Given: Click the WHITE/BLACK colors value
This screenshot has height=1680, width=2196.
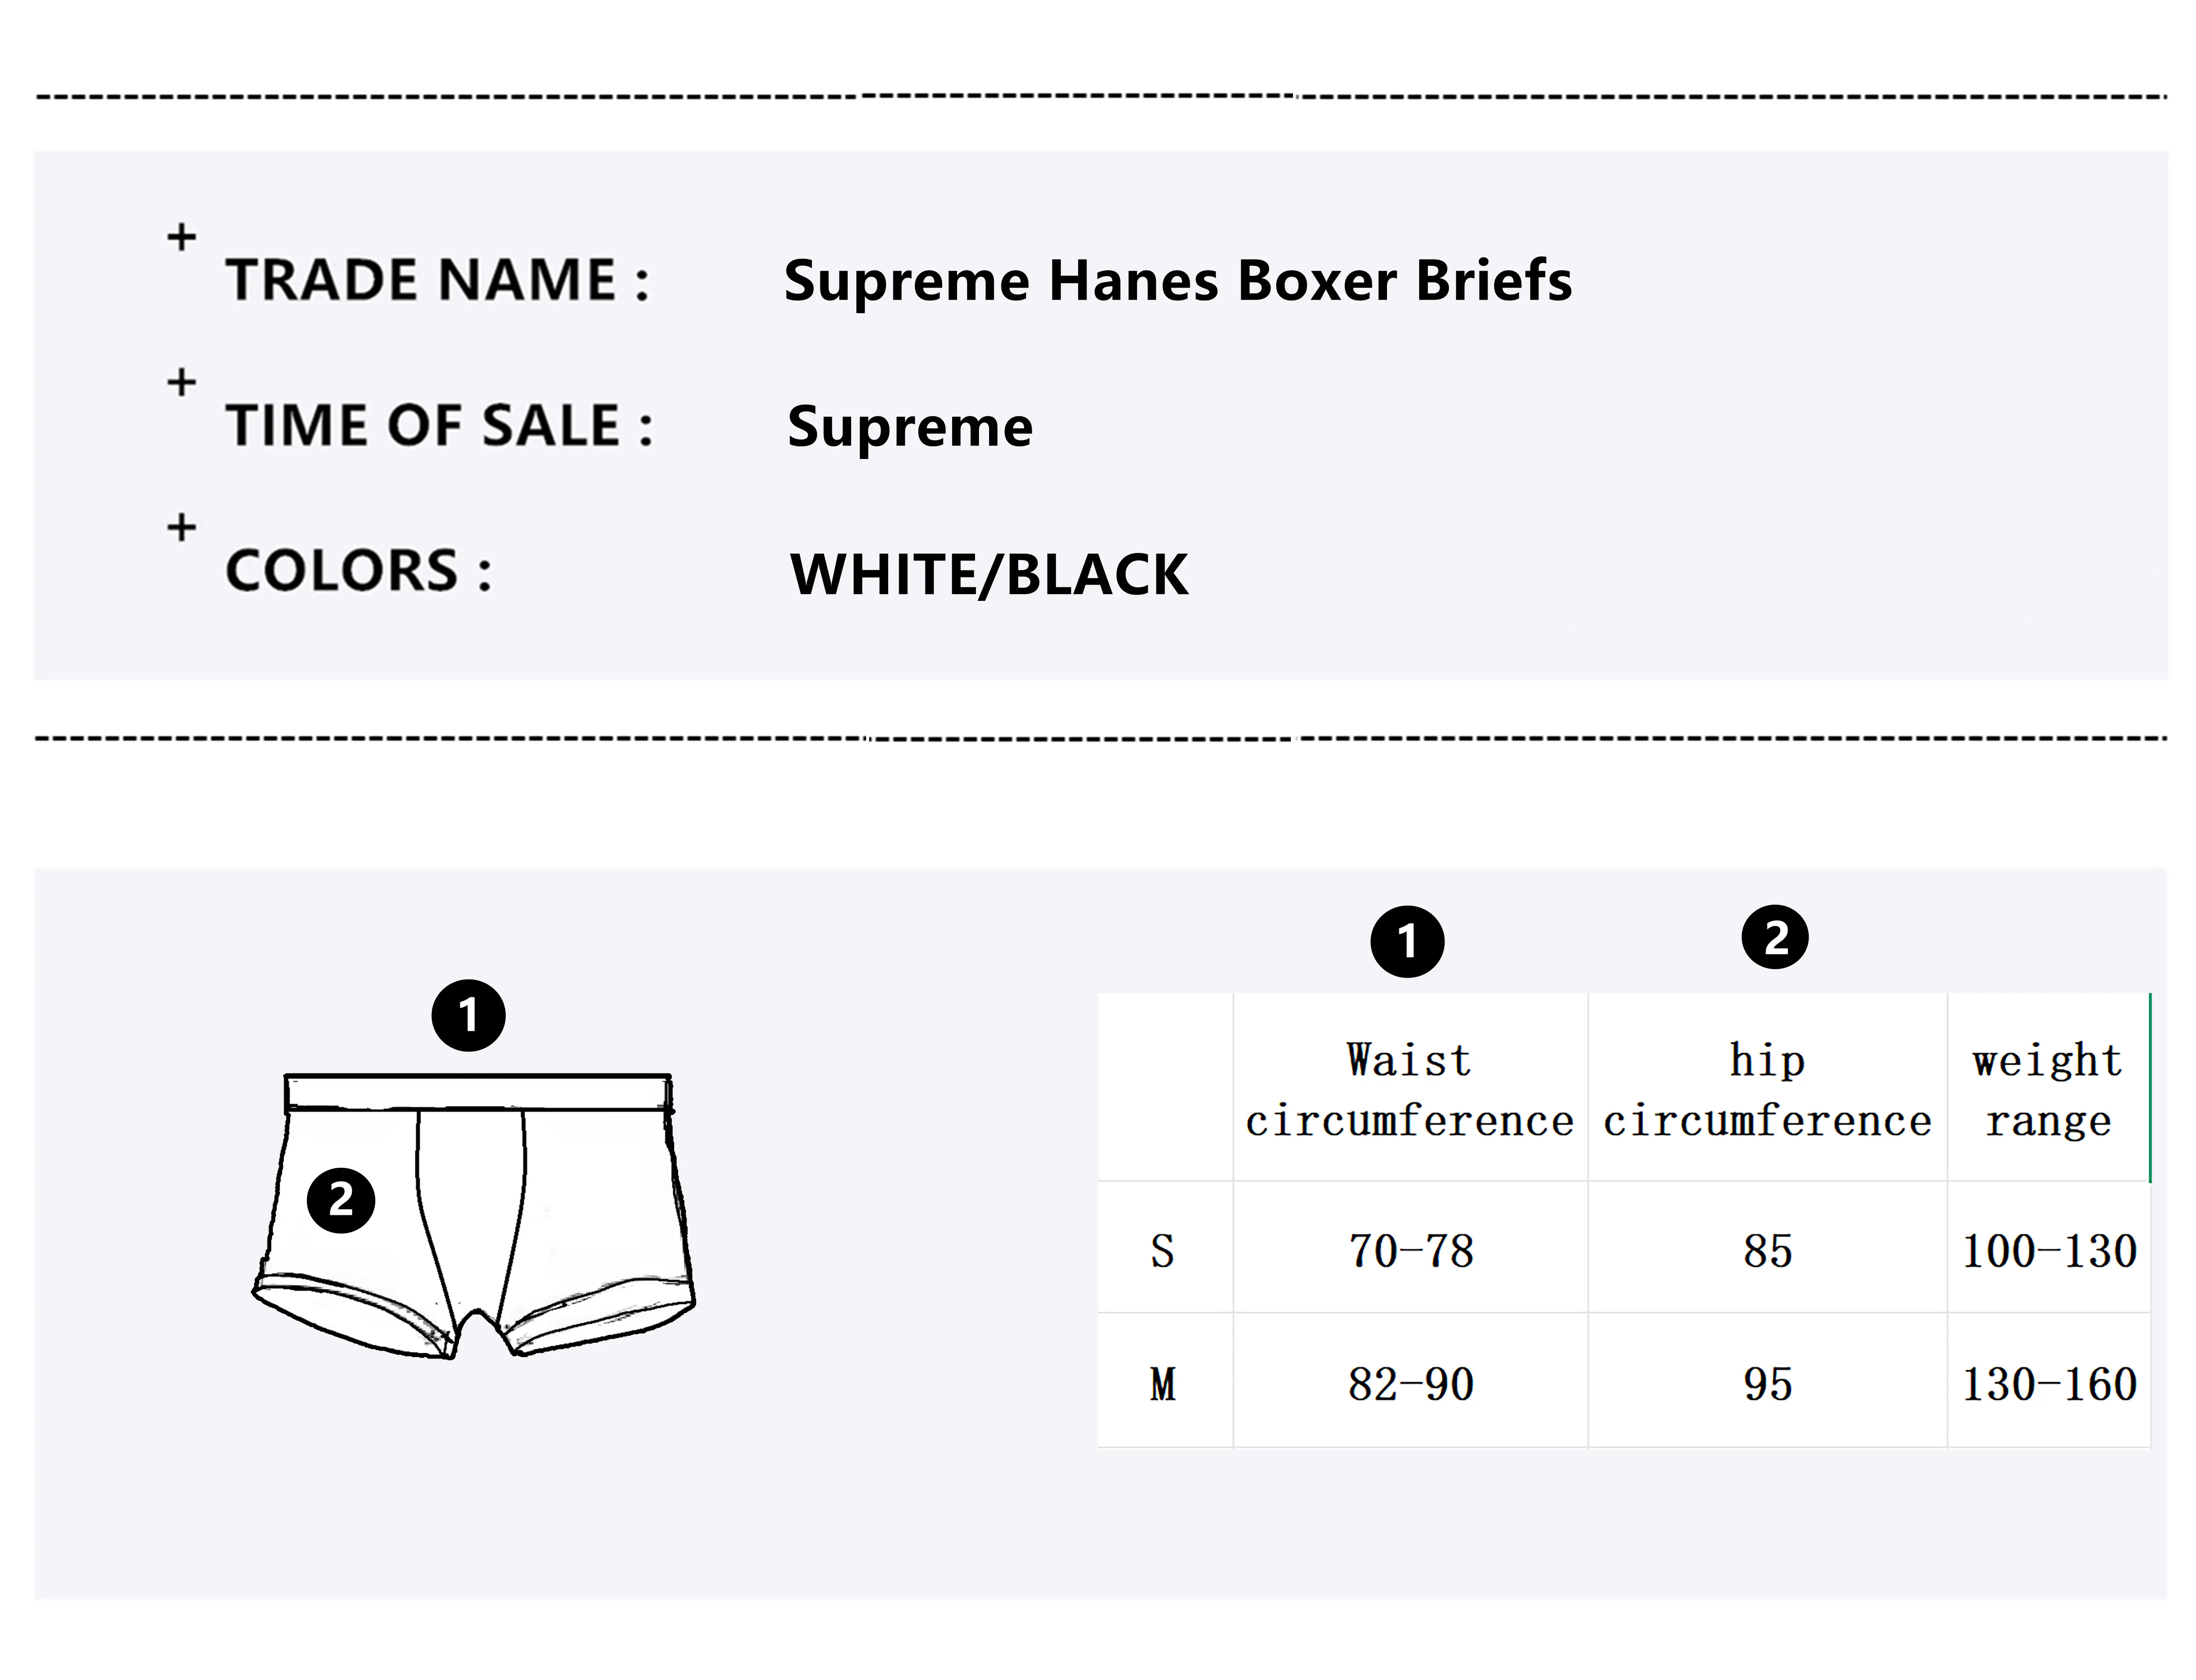Looking at the screenshot, I should click(x=989, y=575).
